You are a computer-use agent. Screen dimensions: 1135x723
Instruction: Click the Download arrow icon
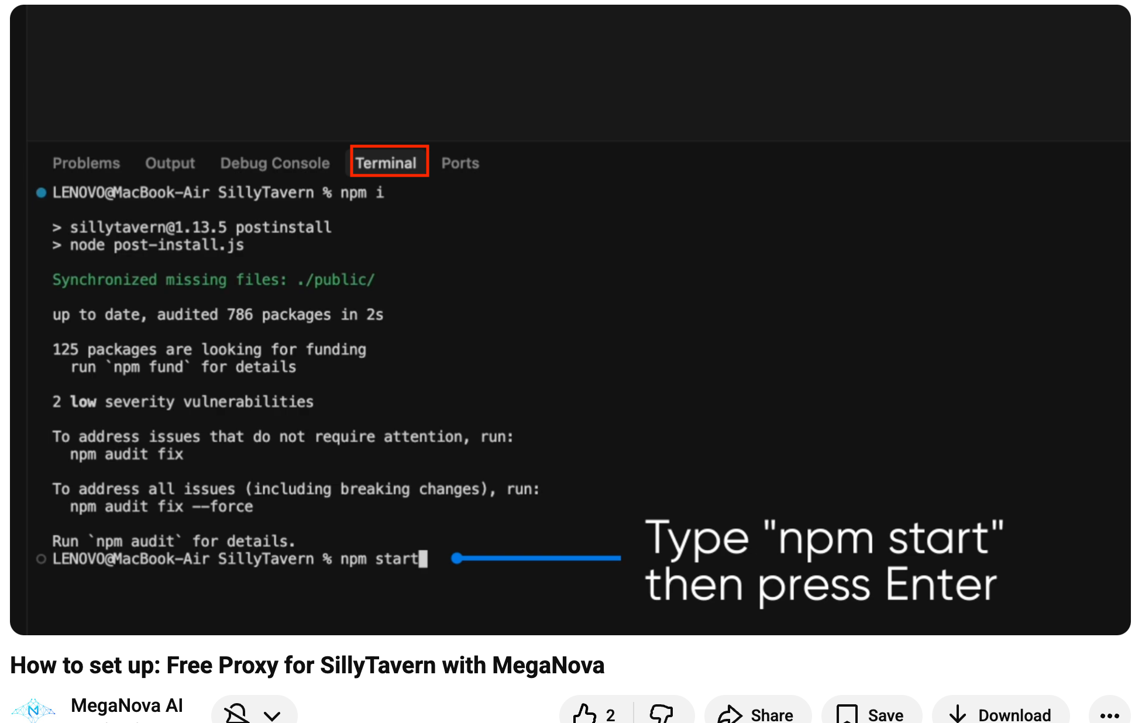[958, 714]
